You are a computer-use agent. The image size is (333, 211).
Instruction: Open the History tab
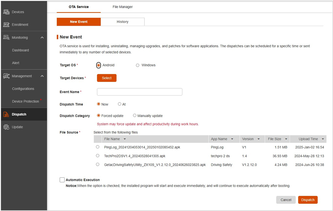122,22
